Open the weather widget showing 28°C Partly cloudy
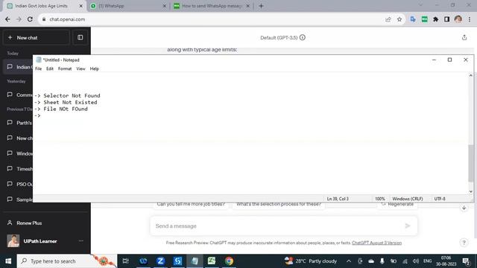This screenshot has height=268, width=477. (311, 261)
